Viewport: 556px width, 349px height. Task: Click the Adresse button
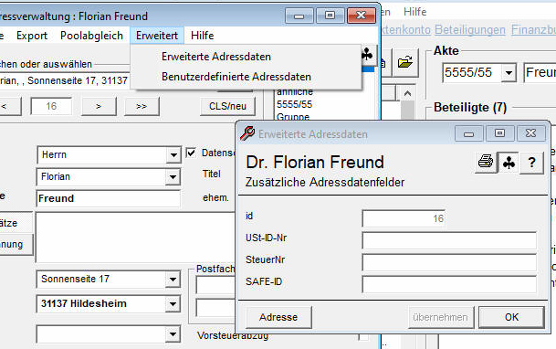pyautogui.click(x=278, y=317)
